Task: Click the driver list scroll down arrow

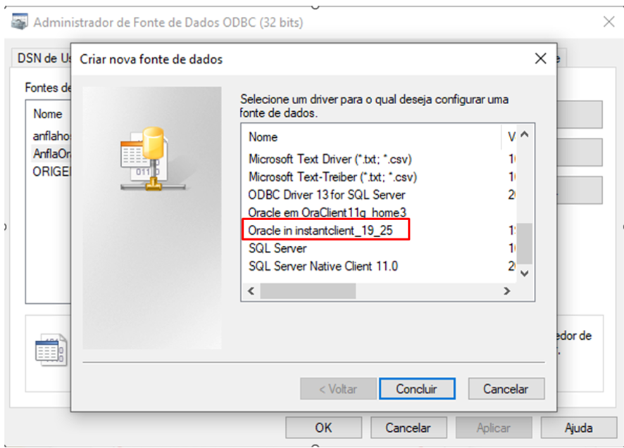Action: coord(525,274)
